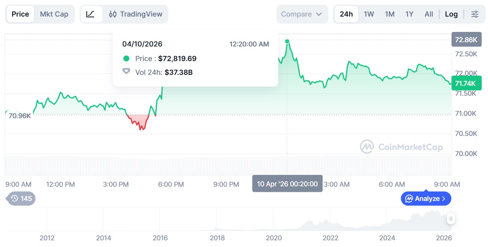This screenshot has height=247, width=488.
Task: Switch chart to Mkt Cap view
Action: pyautogui.click(x=54, y=14)
